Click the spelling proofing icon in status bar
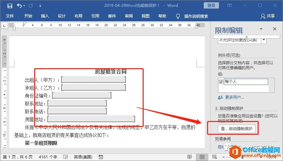This screenshot has height=161, width=283. (66, 157)
